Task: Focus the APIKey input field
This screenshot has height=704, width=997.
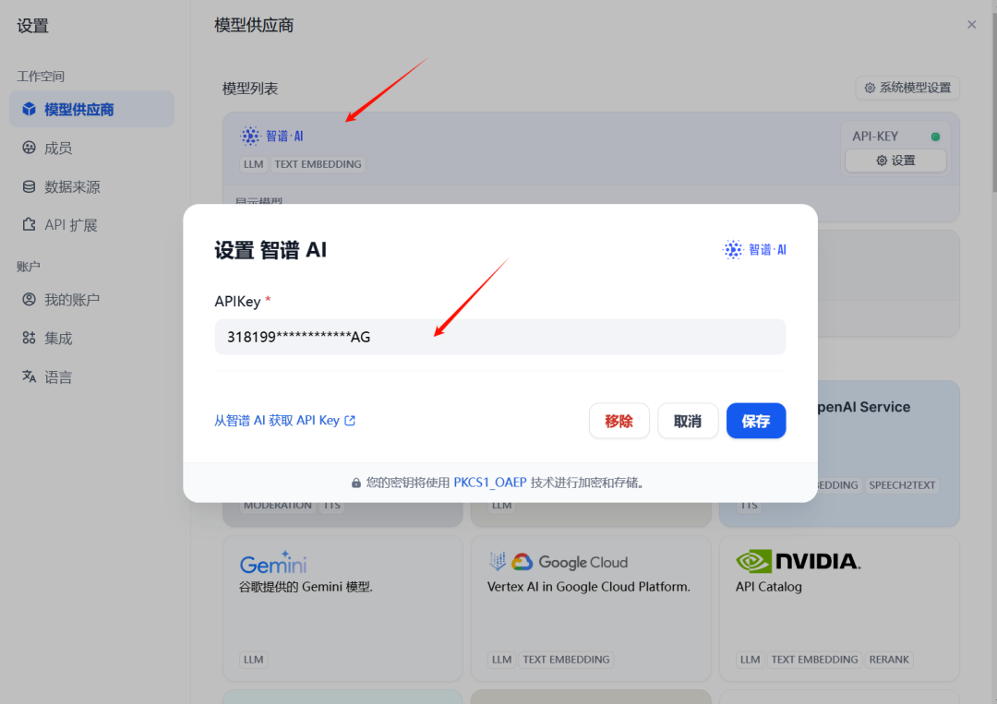Action: tap(500, 337)
